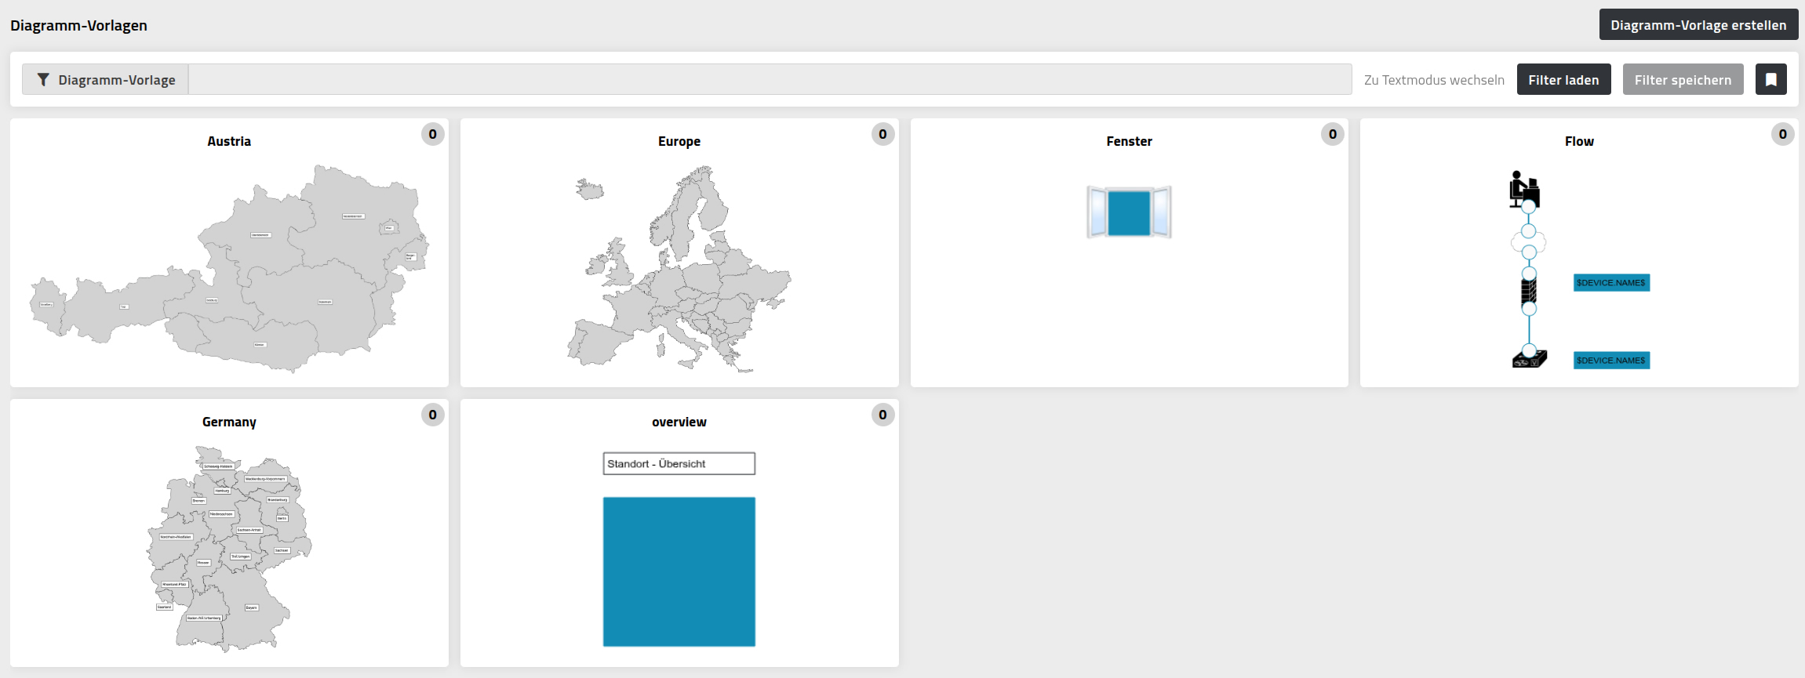Open the Germany map template thumbnail
The image size is (1805, 678).
pyautogui.click(x=229, y=549)
